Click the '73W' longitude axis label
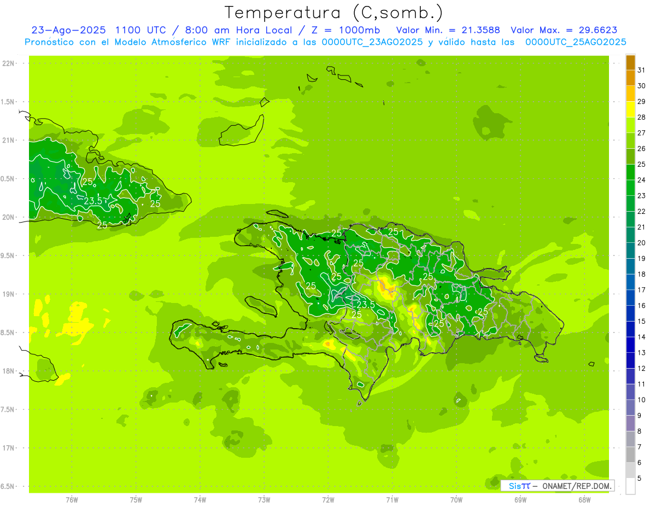The image size is (656, 507). 264,500
